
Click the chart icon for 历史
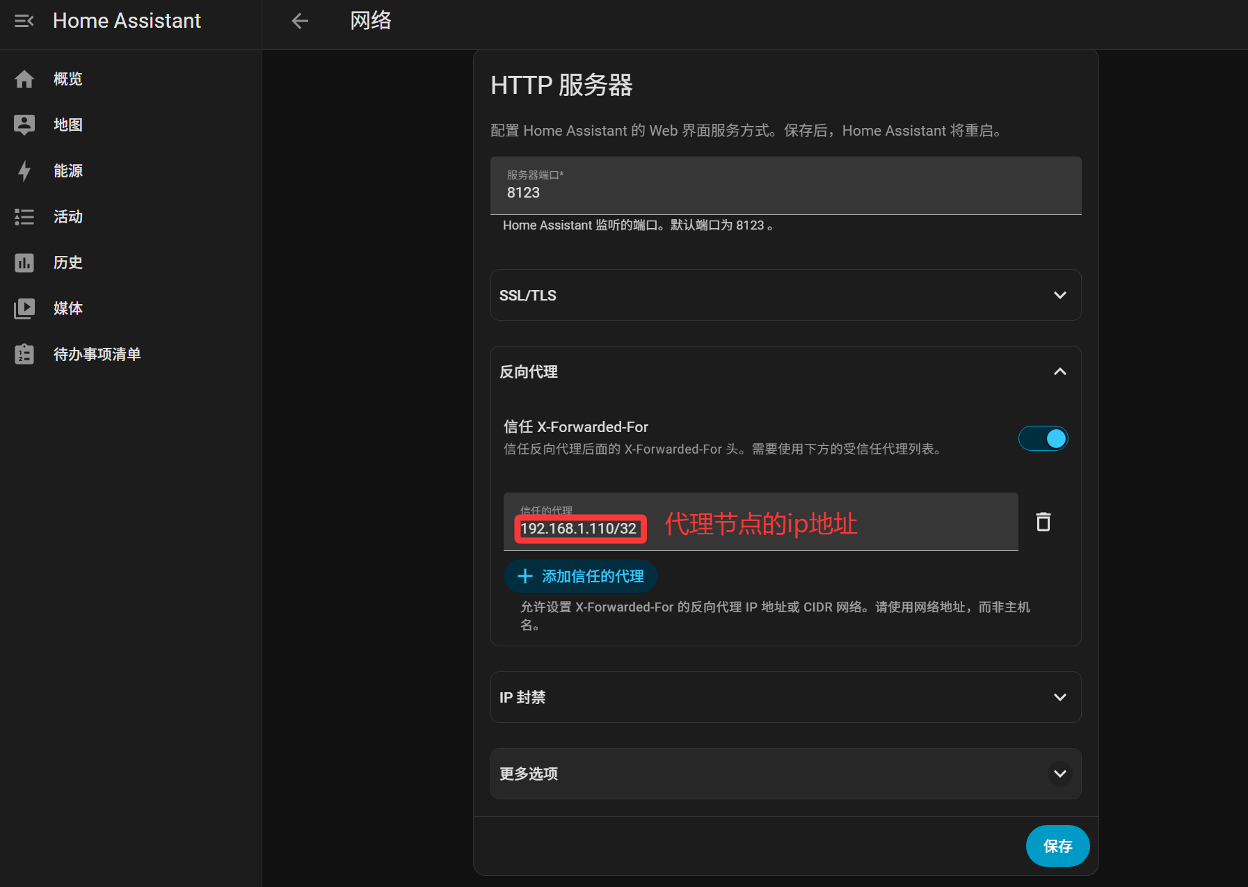click(x=24, y=263)
